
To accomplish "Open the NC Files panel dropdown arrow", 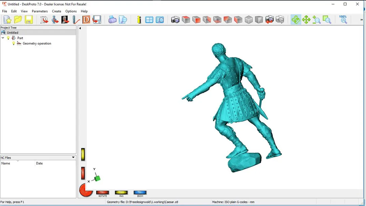I will (73, 157).
